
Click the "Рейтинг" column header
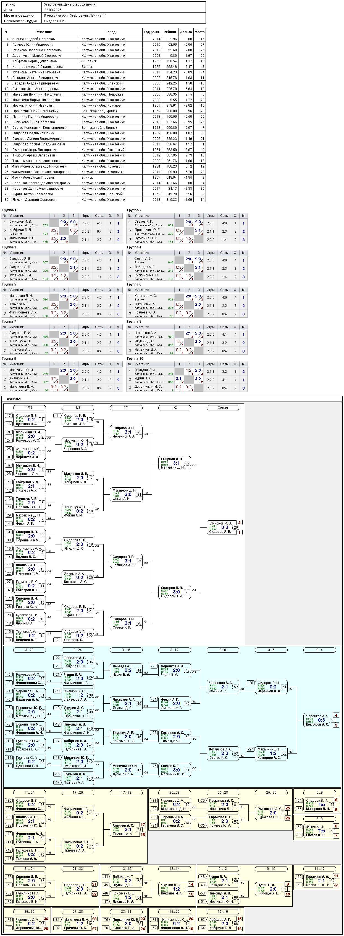pos(170,32)
